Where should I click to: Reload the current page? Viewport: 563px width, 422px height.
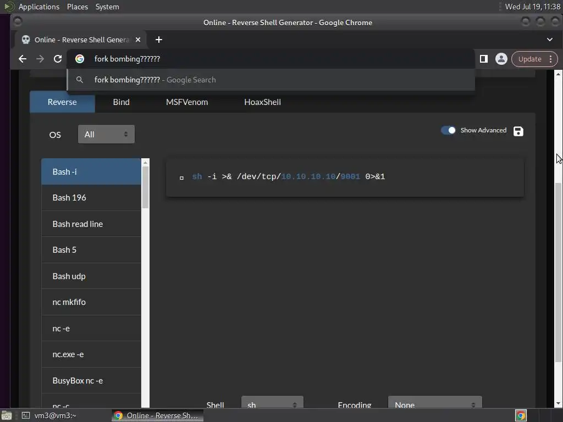57,59
